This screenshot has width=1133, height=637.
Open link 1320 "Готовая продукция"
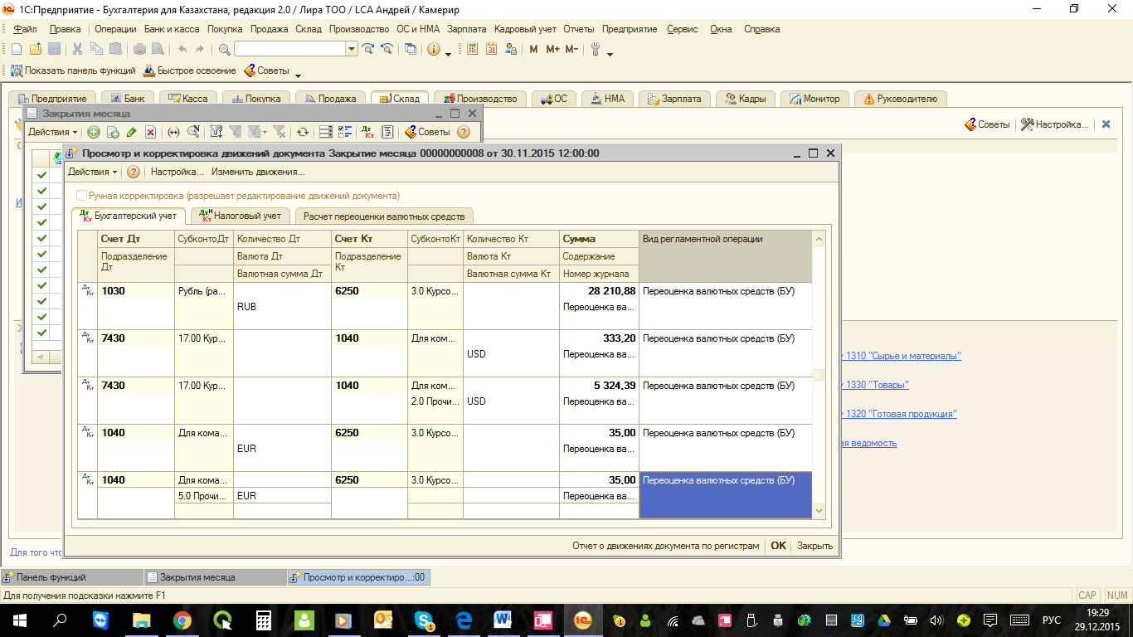pyautogui.click(x=901, y=414)
